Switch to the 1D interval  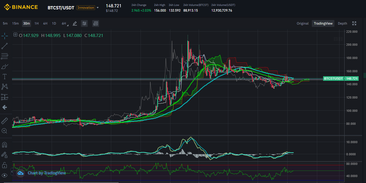[54, 23]
